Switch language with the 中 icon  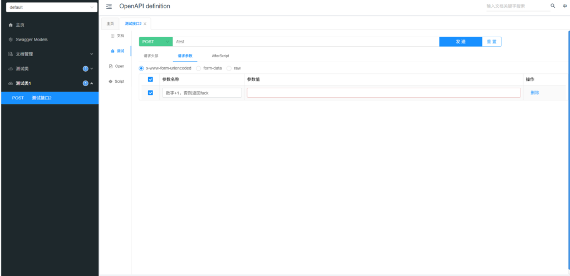tap(564, 6)
